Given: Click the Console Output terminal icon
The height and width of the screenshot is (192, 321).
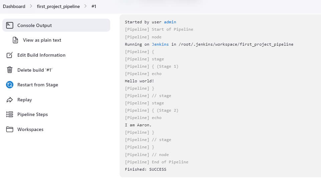Looking at the screenshot, I should (x=10, y=25).
